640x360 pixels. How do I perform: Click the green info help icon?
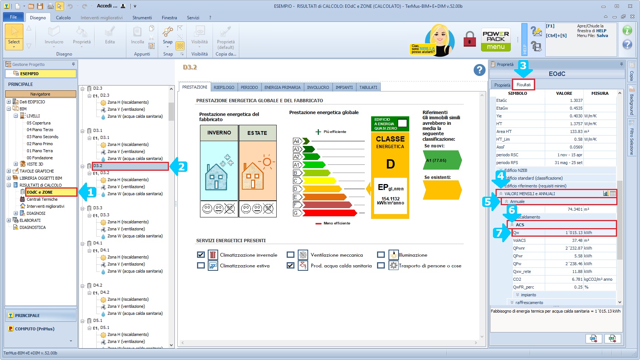coord(627,30)
